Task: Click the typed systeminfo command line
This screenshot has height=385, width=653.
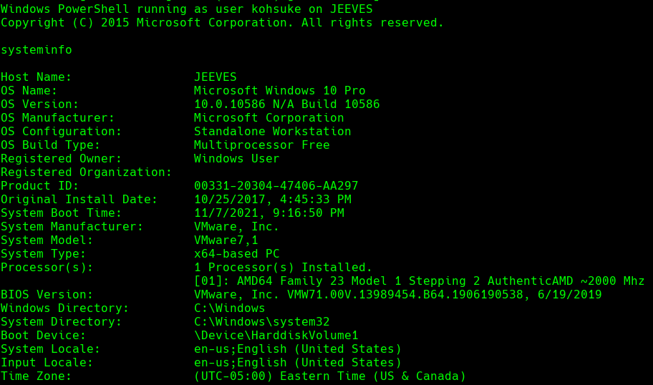Action: 36,50
